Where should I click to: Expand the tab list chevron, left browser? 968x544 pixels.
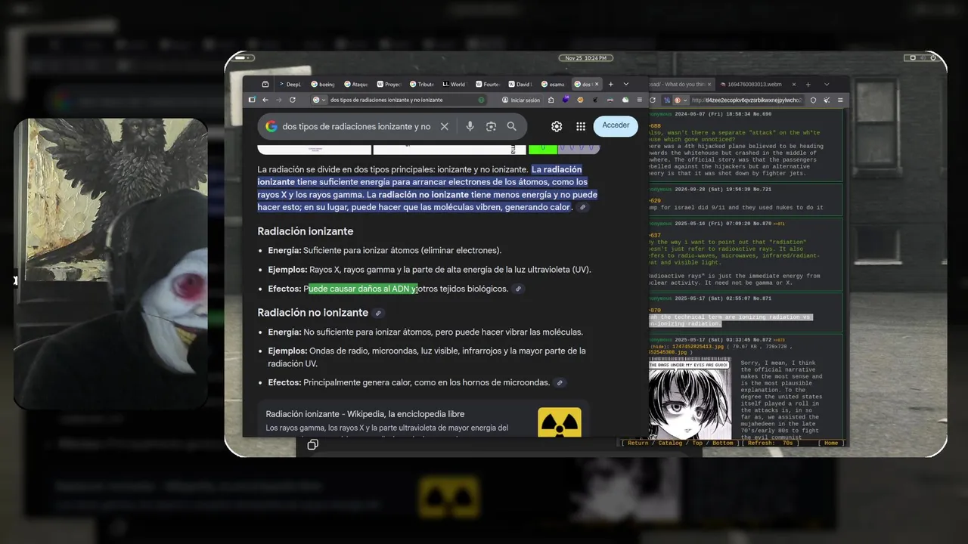[626, 84]
